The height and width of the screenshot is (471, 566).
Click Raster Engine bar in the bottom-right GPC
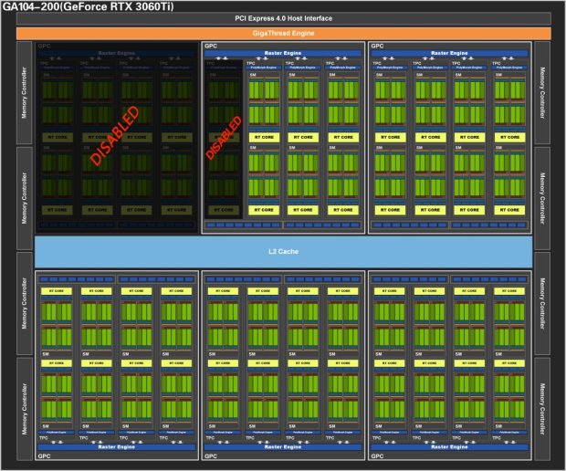(449, 447)
